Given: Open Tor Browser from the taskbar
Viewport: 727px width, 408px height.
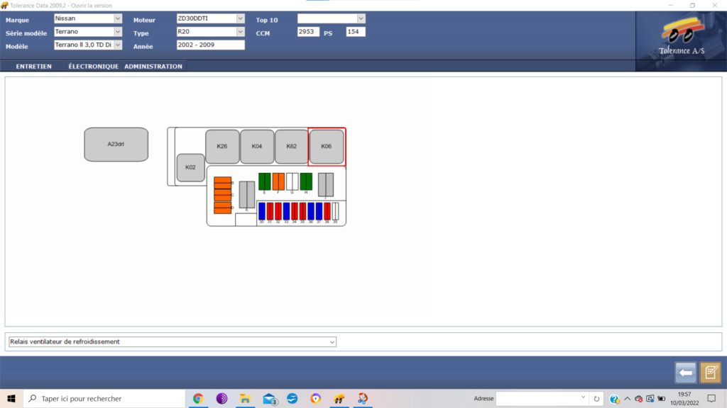Looking at the screenshot, I should [x=222, y=398].
